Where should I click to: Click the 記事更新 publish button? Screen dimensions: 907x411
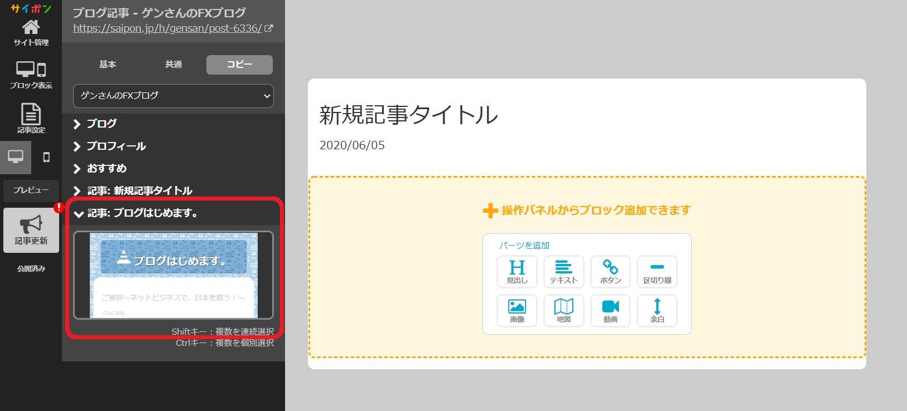[x=31, y=231]
